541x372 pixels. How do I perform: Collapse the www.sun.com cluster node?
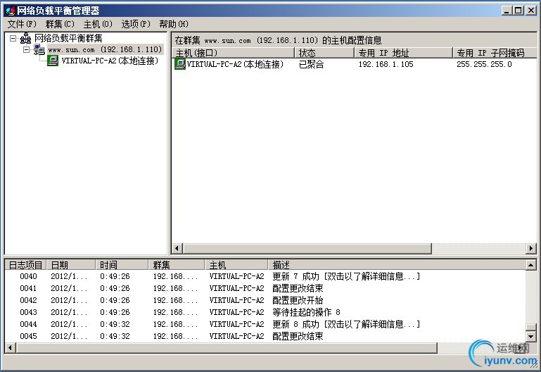tap(27, 50)
